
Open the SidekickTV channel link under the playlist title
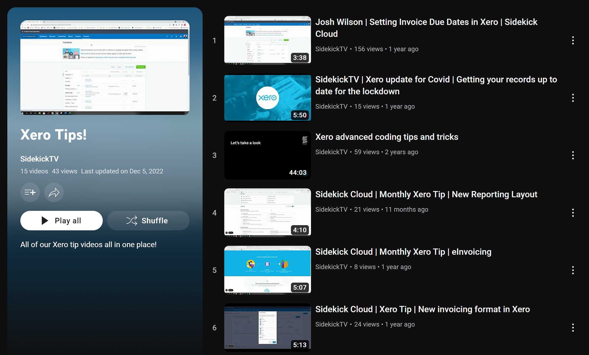point(39,159)
